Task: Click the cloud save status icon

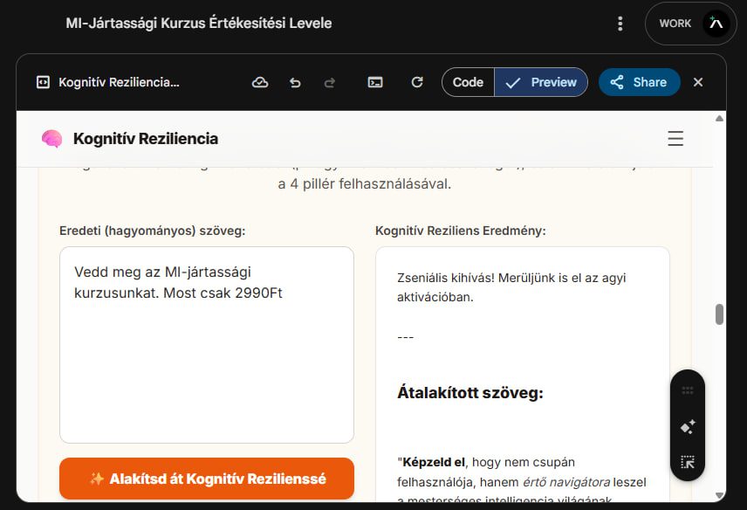Action: tap(259, 82)
